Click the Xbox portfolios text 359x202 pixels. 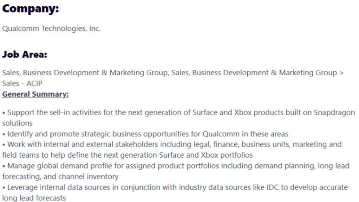(227, 155)
